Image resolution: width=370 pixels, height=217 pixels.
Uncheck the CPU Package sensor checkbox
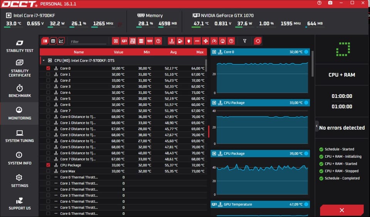(48, 165)
